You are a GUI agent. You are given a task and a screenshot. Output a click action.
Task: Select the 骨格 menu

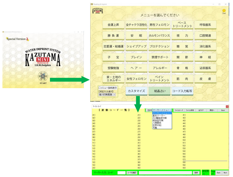pos(183,68)
